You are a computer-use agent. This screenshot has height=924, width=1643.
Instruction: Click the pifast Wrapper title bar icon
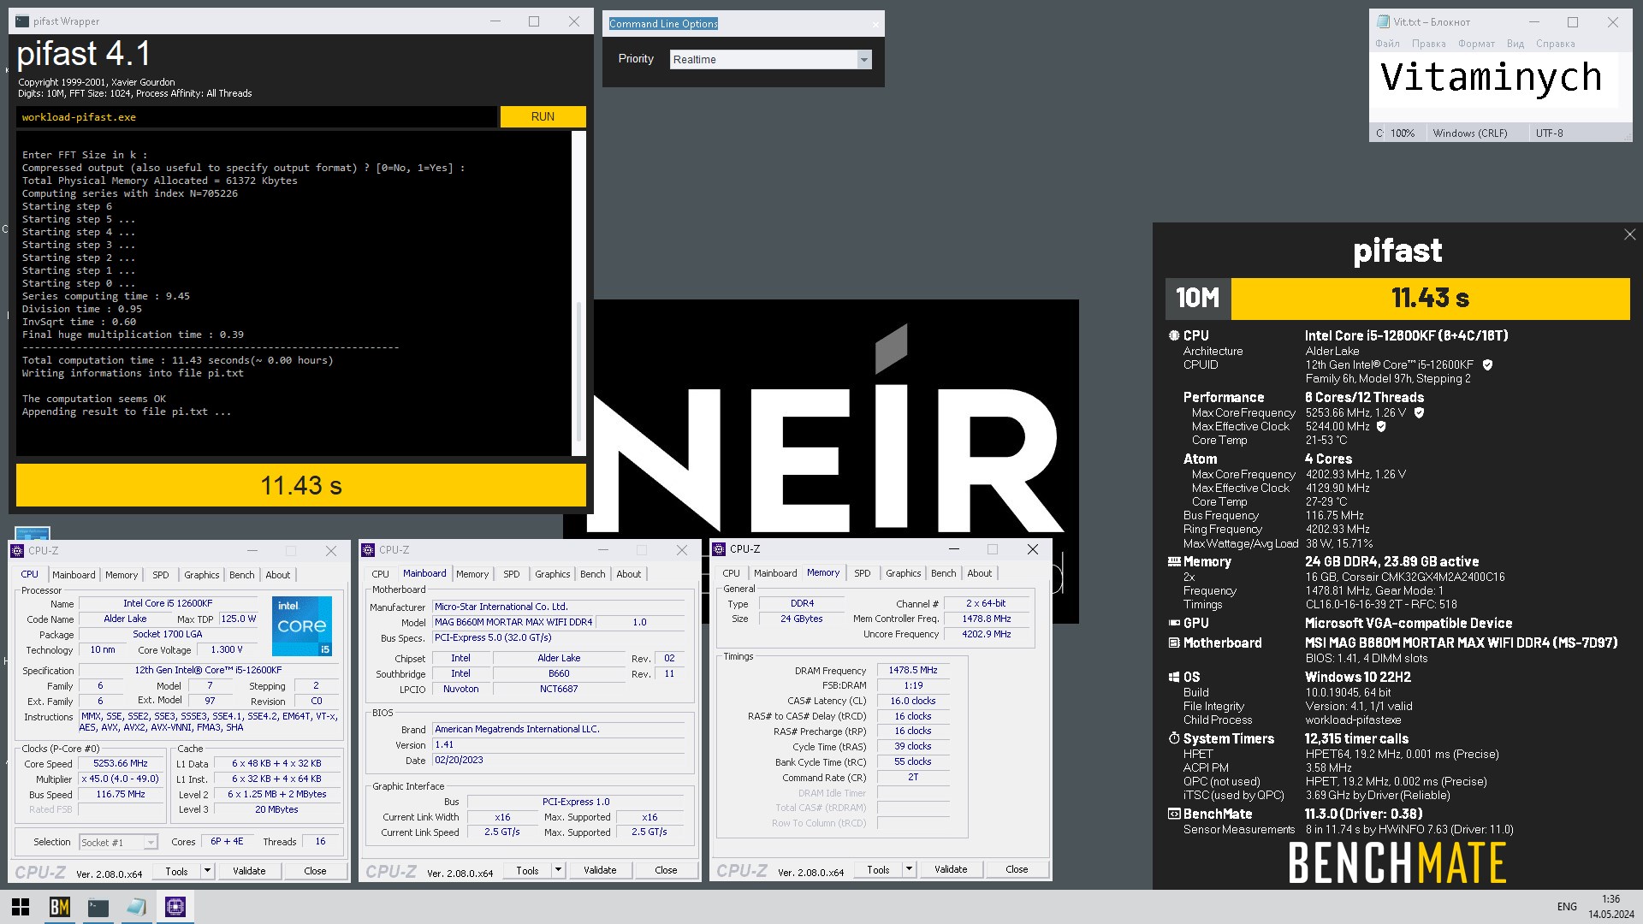point(22,21)
